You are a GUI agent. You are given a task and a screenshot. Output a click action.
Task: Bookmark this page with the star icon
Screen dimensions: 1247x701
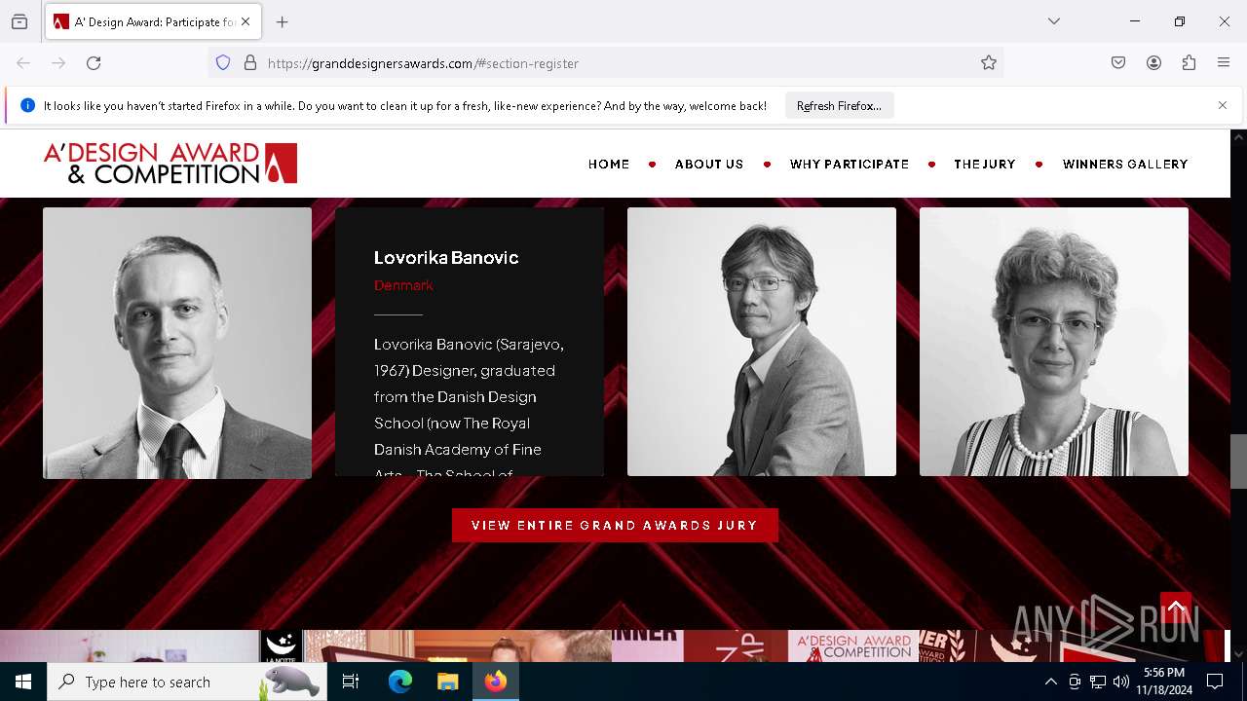coord(989,63)
